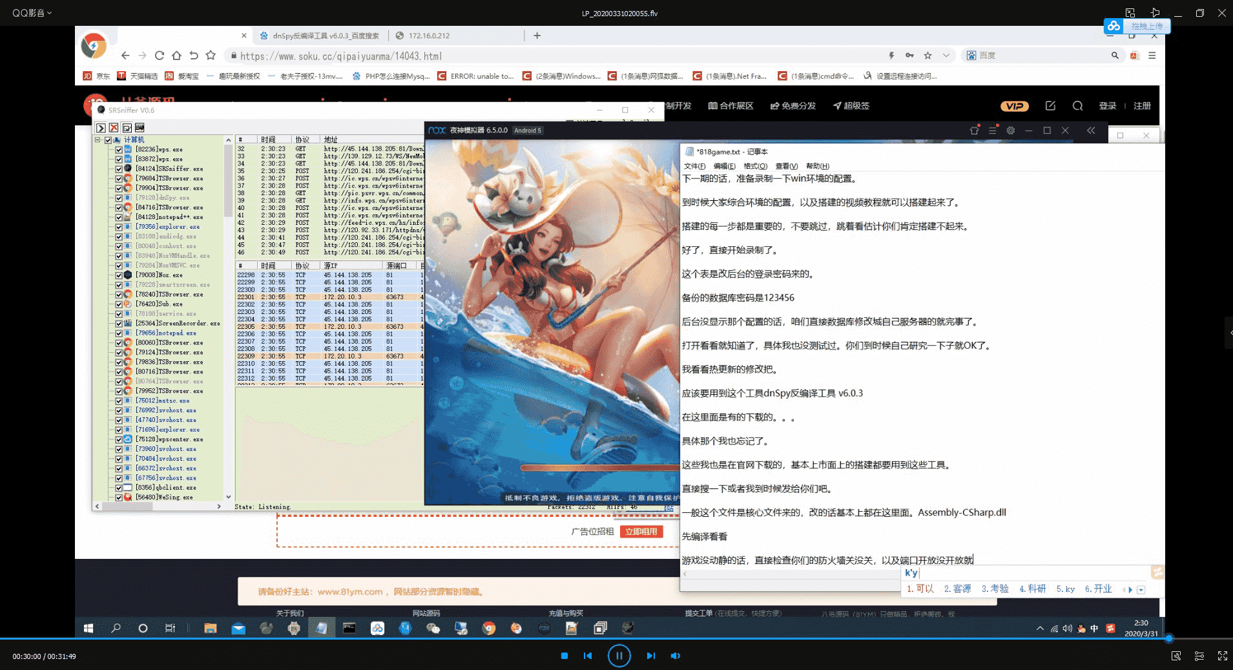
Task: Open the Nox emulator settings gear
Action: 1011,131
